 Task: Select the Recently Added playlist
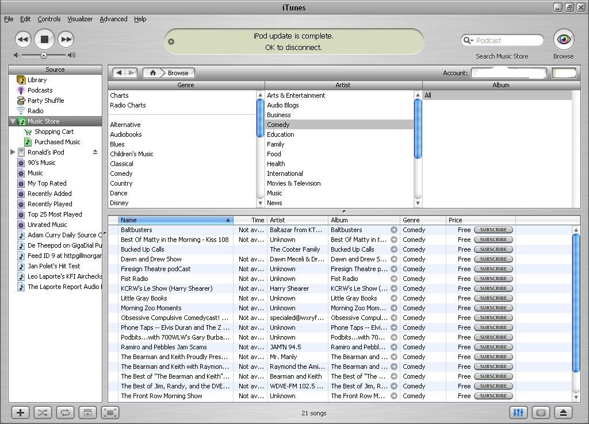tap(55, 194)
